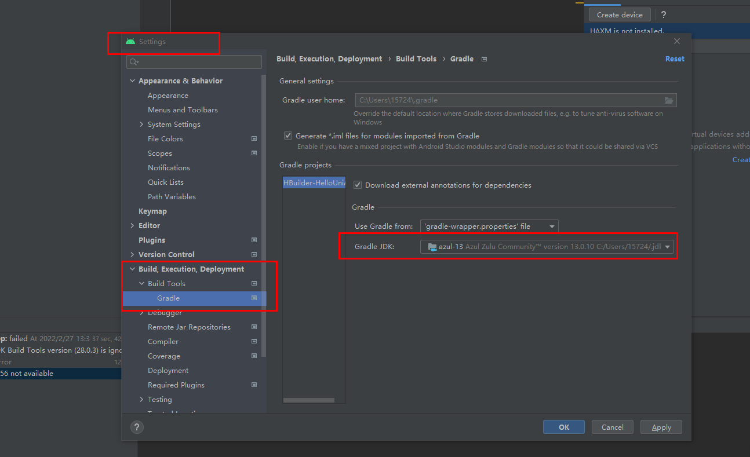Click the project-level icon beside File Colors
This screenshot has width=750, height=457.
pyautogui.click(x=254, y=139)
